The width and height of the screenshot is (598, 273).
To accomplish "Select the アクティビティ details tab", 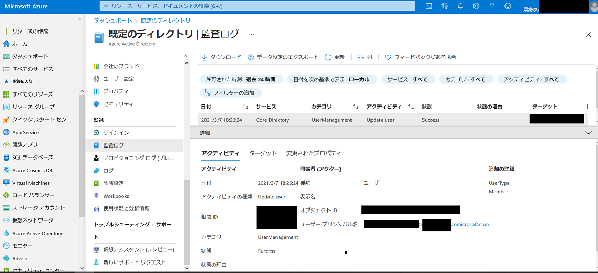I will [x=220, y=153].
